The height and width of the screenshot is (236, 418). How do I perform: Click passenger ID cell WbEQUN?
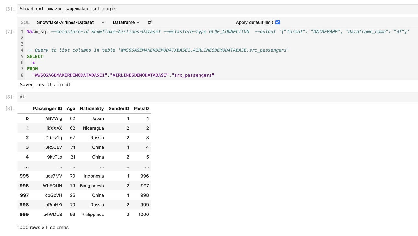(52, 186)
